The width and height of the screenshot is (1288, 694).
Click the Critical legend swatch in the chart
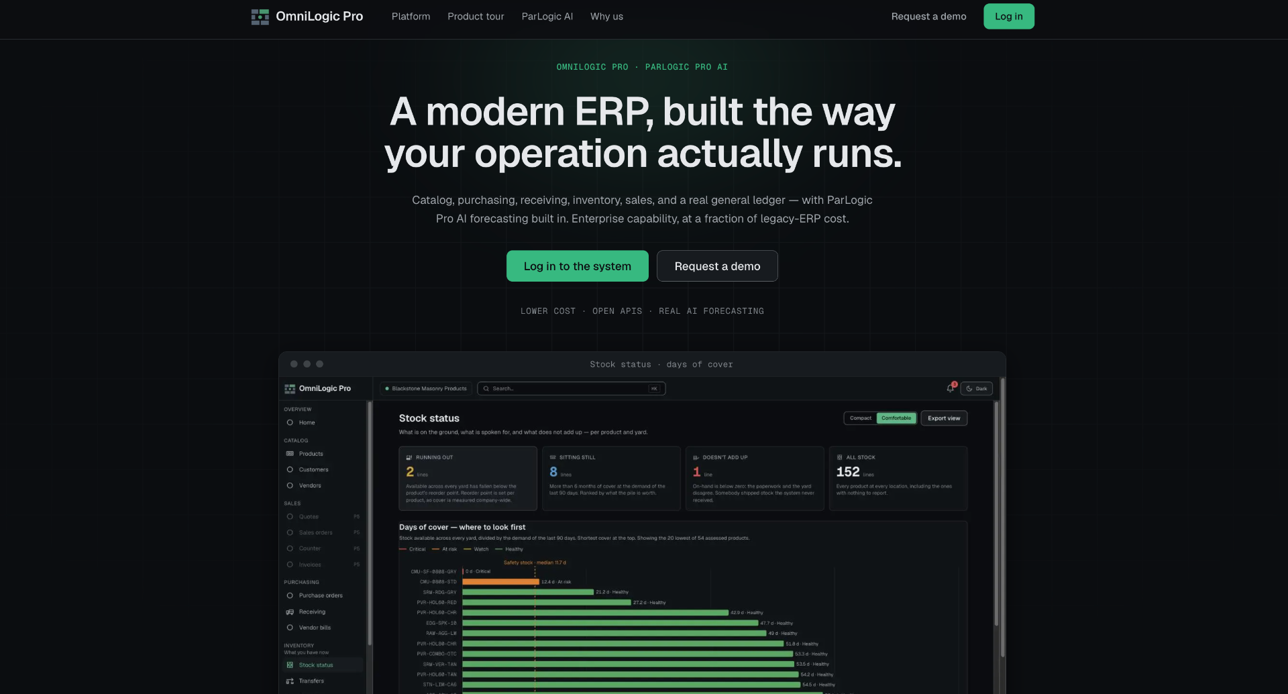[x=402, y=549]
